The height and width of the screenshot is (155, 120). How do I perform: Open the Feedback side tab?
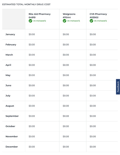pos(118,87)
